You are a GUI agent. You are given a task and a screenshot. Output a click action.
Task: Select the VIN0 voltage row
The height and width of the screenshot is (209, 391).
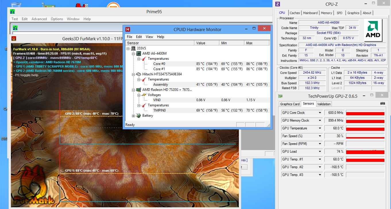coord(198,100)
